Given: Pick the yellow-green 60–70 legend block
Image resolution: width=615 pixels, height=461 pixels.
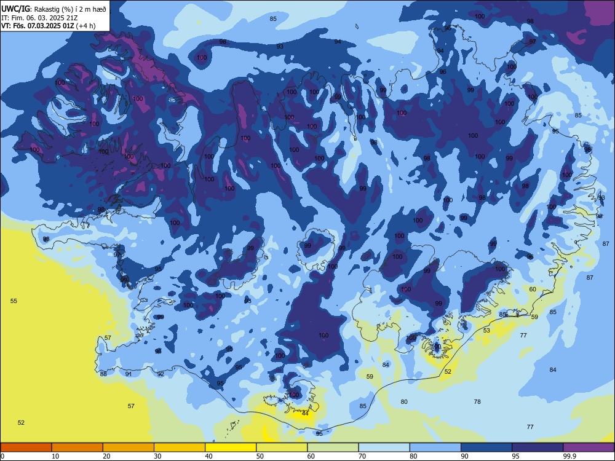Looking at the screenshot, I should point(333,447).
